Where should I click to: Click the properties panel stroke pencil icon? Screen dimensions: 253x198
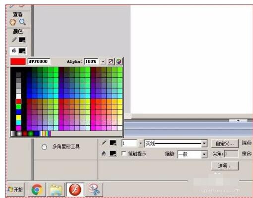(x=104, y=143)
